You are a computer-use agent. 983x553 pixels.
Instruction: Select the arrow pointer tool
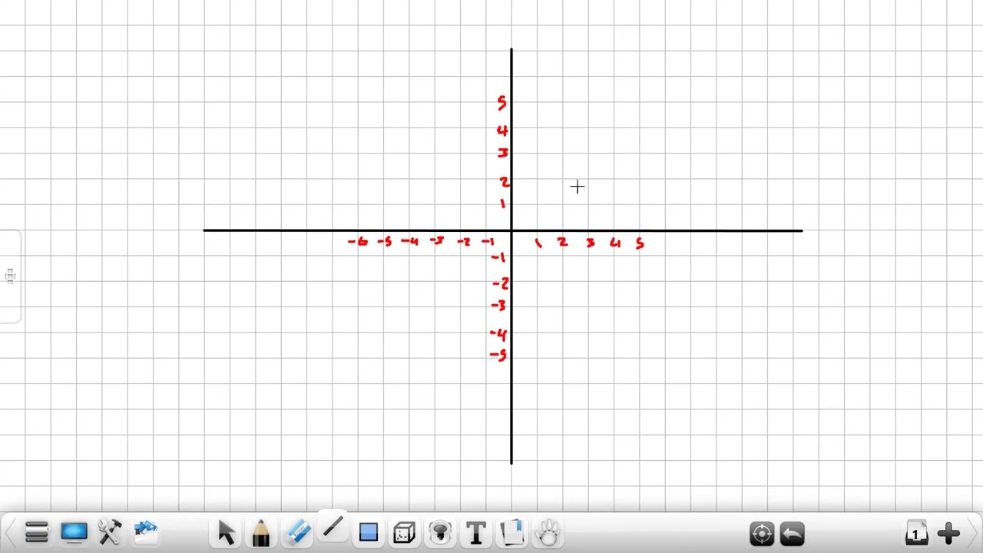pyautogui.click(x=226, y=532)
